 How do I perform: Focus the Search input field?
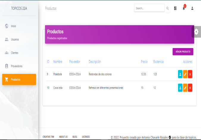pyautogui.click(x=149, y=8)
